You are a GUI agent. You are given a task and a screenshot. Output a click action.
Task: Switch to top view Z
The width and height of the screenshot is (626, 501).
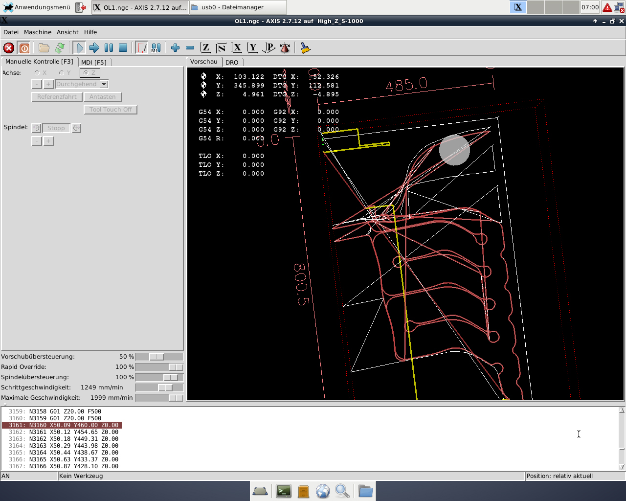[x=205, y=48]
